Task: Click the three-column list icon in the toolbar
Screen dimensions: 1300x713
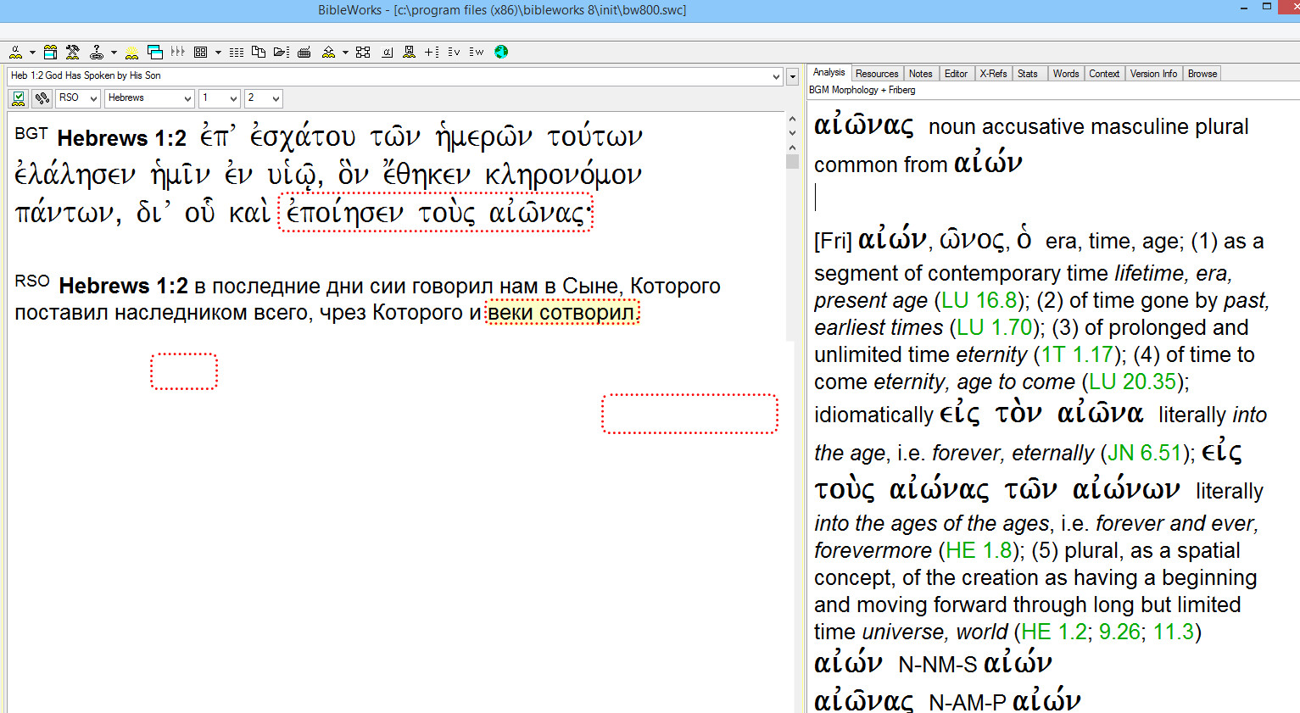Action: tap(237, 52)
